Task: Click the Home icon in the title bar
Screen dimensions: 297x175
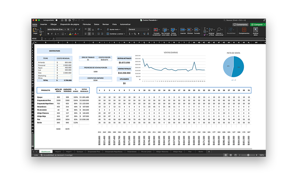Action: 62,20
